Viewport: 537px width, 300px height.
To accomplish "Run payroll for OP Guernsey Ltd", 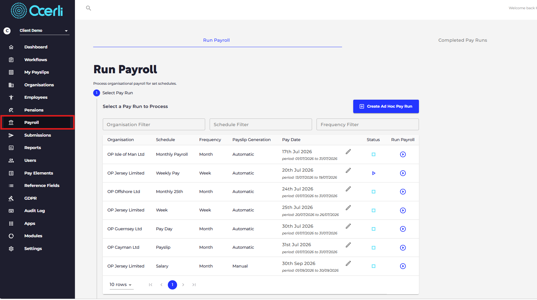I will (403, 229).
